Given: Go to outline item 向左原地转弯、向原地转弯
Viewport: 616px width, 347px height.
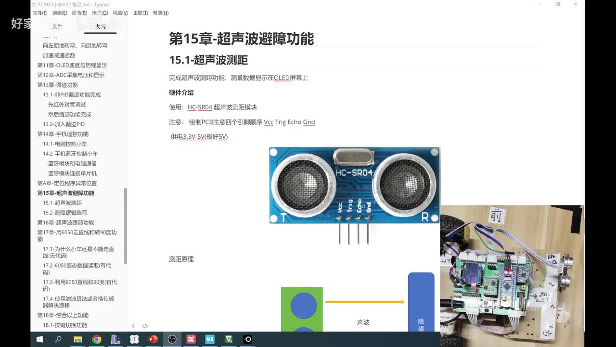Looking at the screenshot, I should (75, 46).
